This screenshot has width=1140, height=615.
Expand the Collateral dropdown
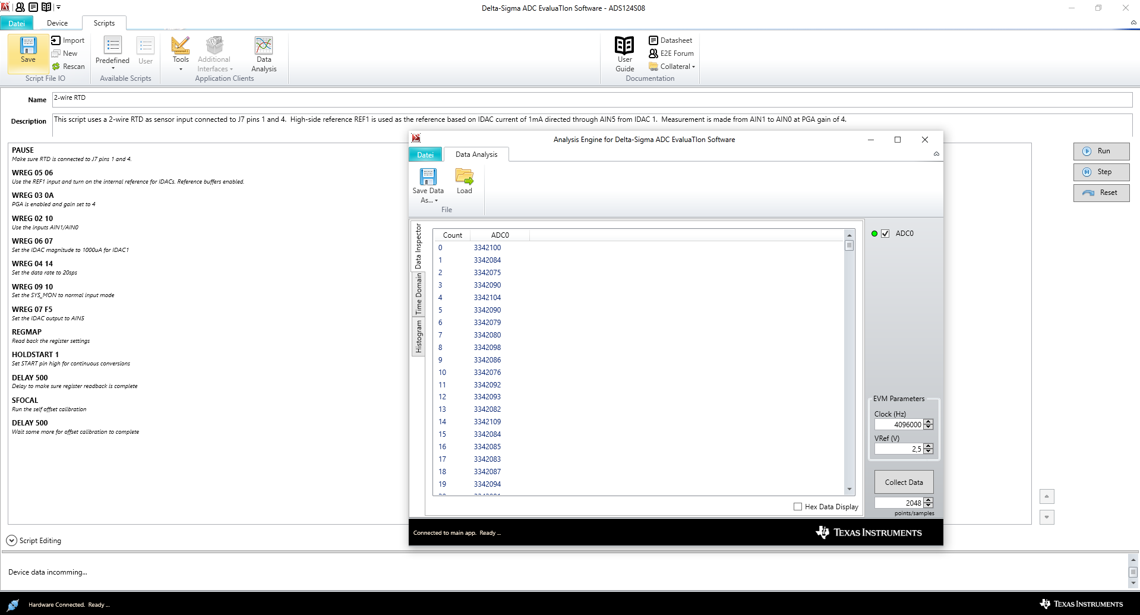672,67
